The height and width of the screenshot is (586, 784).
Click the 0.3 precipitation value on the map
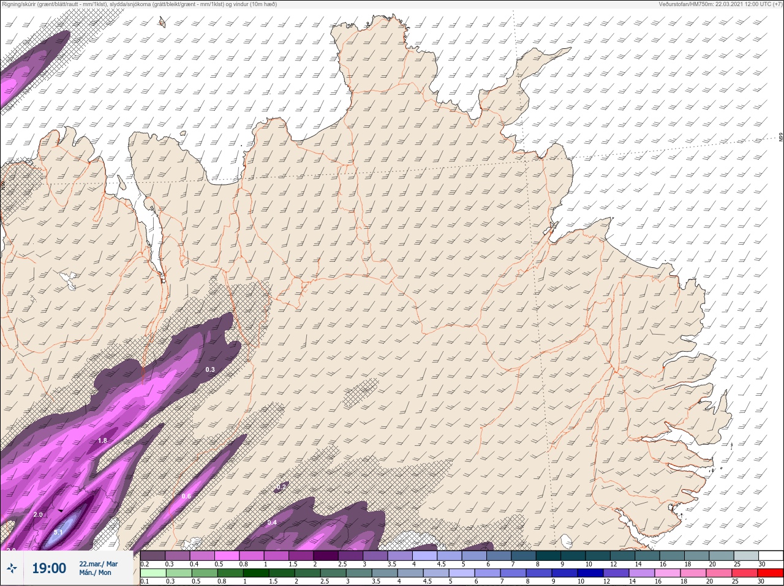point(210,369)
